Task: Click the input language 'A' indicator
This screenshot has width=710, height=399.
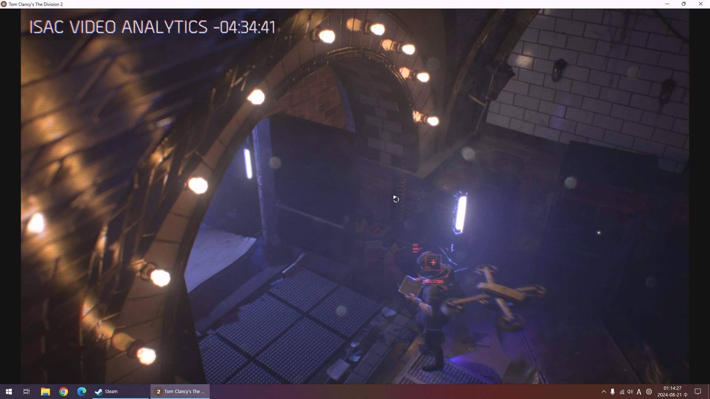Action: coord(639,392)
